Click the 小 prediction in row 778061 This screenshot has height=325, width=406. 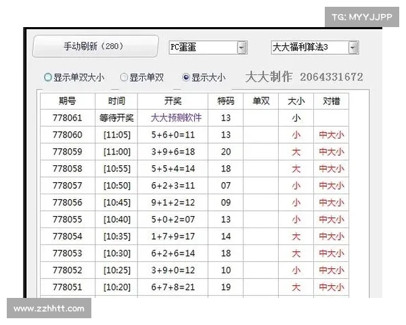tap(296, 118)
